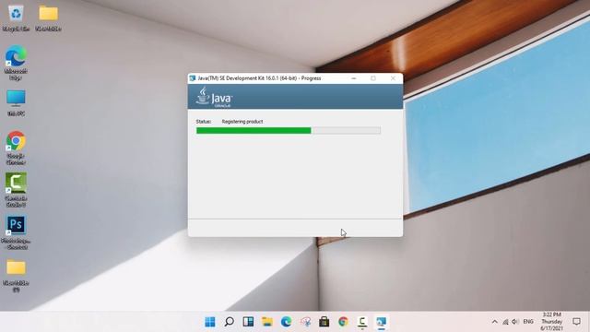Image resolution: width=590 pixels, height=332 pixels.
Task: Open File Explorer from the taskbar
Action: [x=267, y=322]
